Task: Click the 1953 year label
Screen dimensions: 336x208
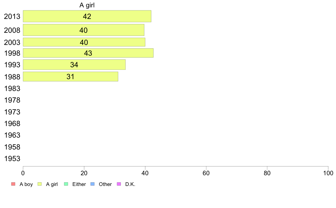Action: coord(12,159)
